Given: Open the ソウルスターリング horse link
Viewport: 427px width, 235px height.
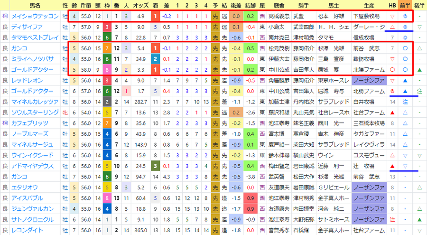Looking at the screenshot, I should pos(35,113).
